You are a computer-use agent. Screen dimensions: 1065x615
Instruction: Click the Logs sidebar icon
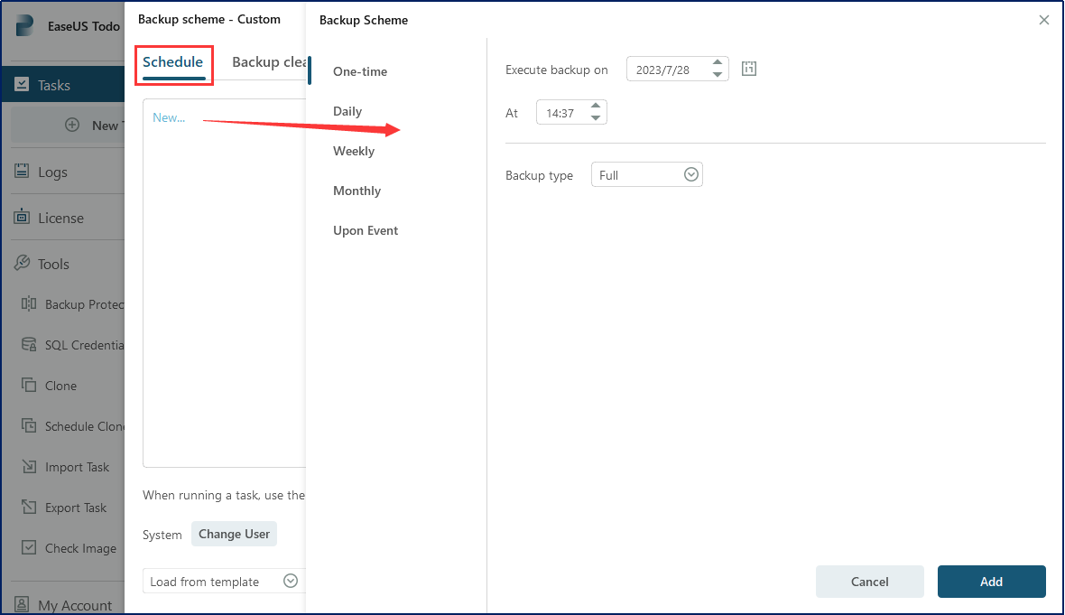(22, 172)
